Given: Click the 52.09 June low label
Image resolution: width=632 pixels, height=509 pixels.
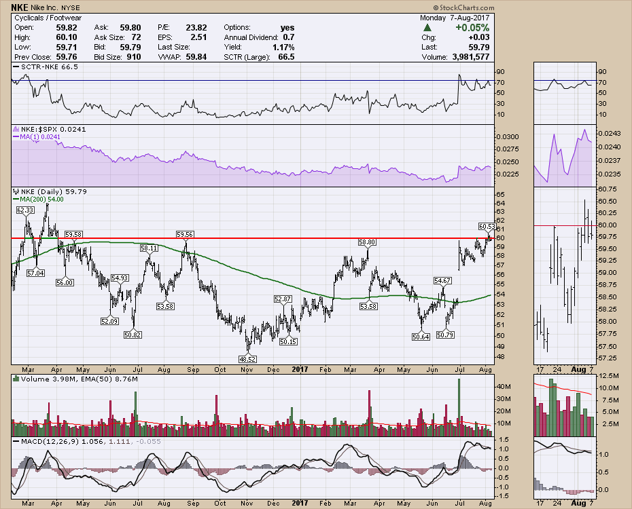Looking at the screenshot, I should pos(109,321).
